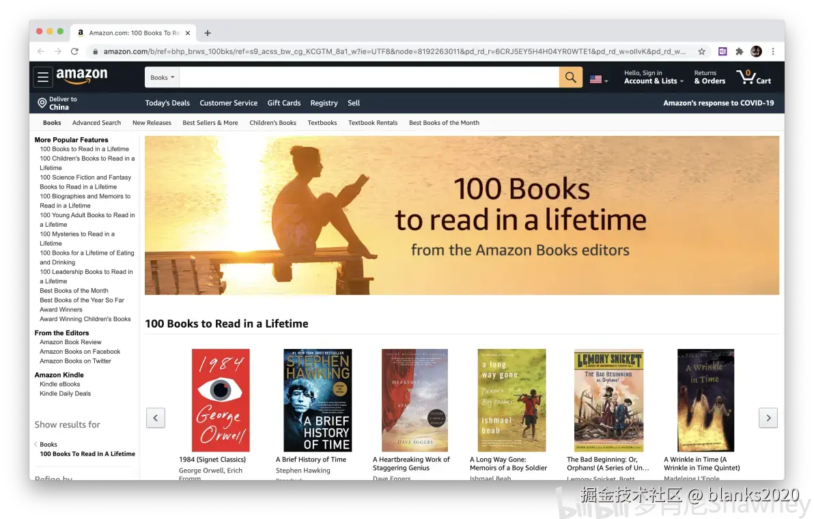Click The Bad Beginning cover
Image resolution: width=814 pixels, height=519 pixels.
pyautogui.click(x=609, y=400)
